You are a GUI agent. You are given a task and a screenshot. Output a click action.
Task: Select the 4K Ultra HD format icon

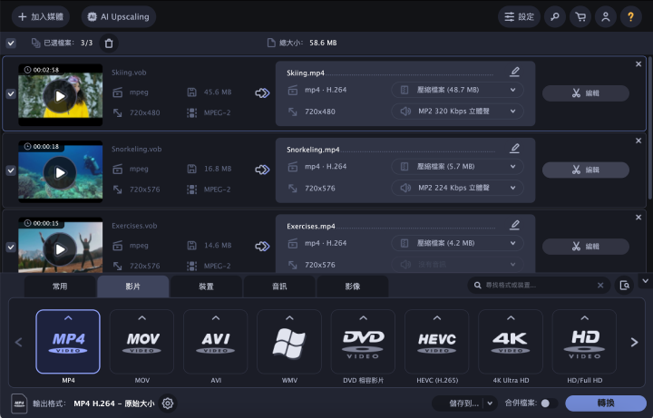(x=511, y=342)
